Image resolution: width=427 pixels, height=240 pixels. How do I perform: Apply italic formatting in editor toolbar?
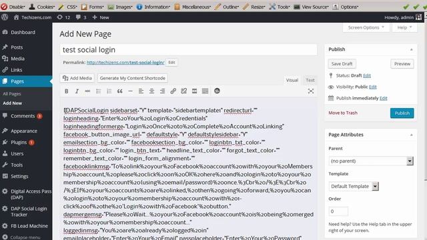77,91
